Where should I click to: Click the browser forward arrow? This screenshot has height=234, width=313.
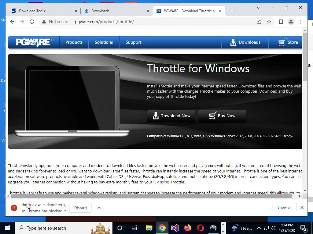(x=22, y=22)
